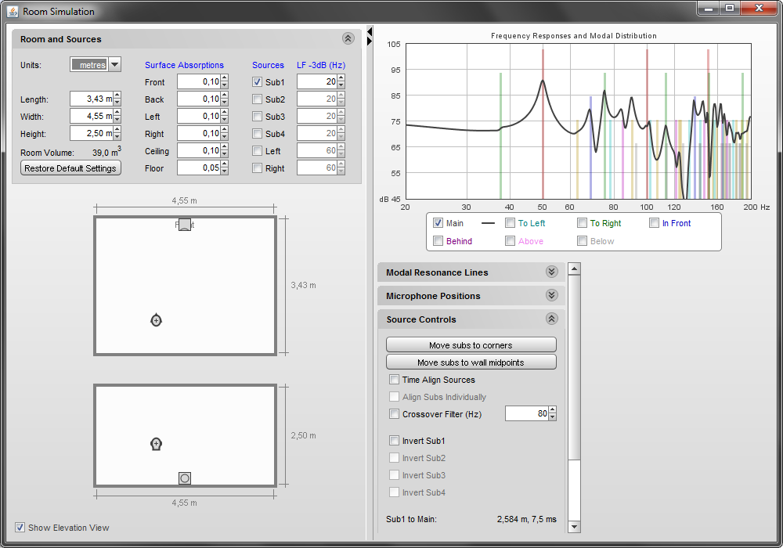The image size is (783, 548).
Task: Show the Behind trace
Action: (438, 241)
